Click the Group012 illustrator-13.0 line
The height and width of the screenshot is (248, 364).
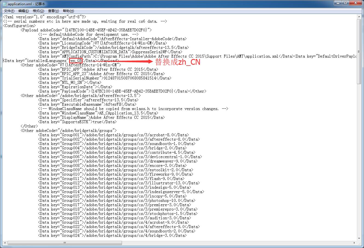[x=119, y=183]
